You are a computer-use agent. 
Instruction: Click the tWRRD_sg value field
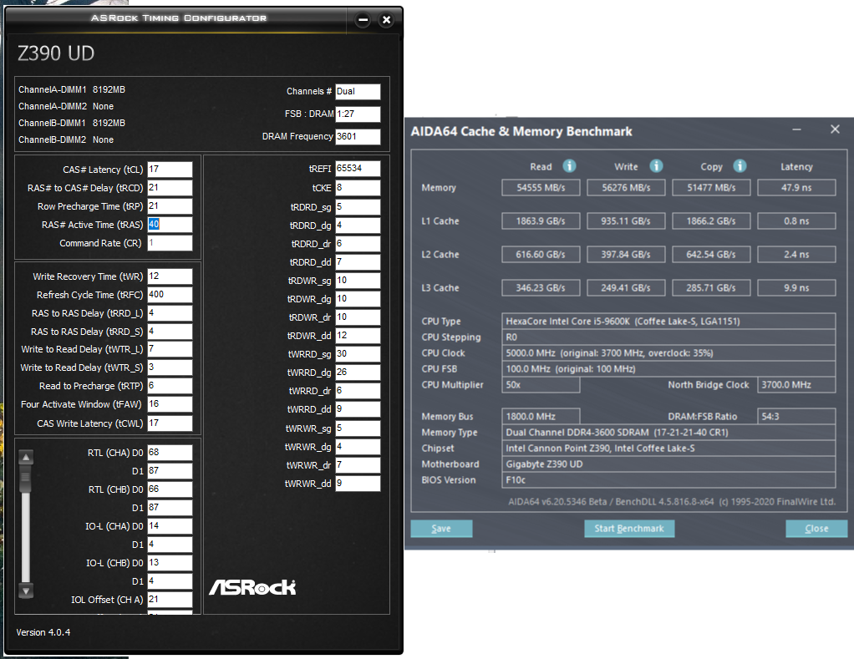pos(358,354)
